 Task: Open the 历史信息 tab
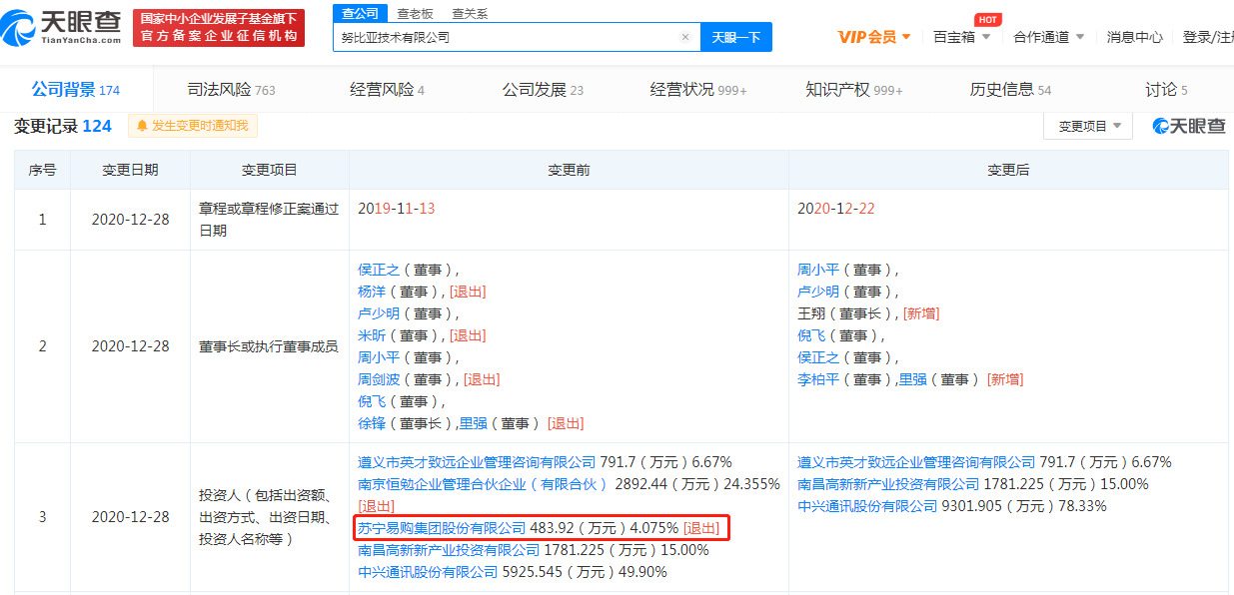pyautogui.click(x=1010, y=90)
